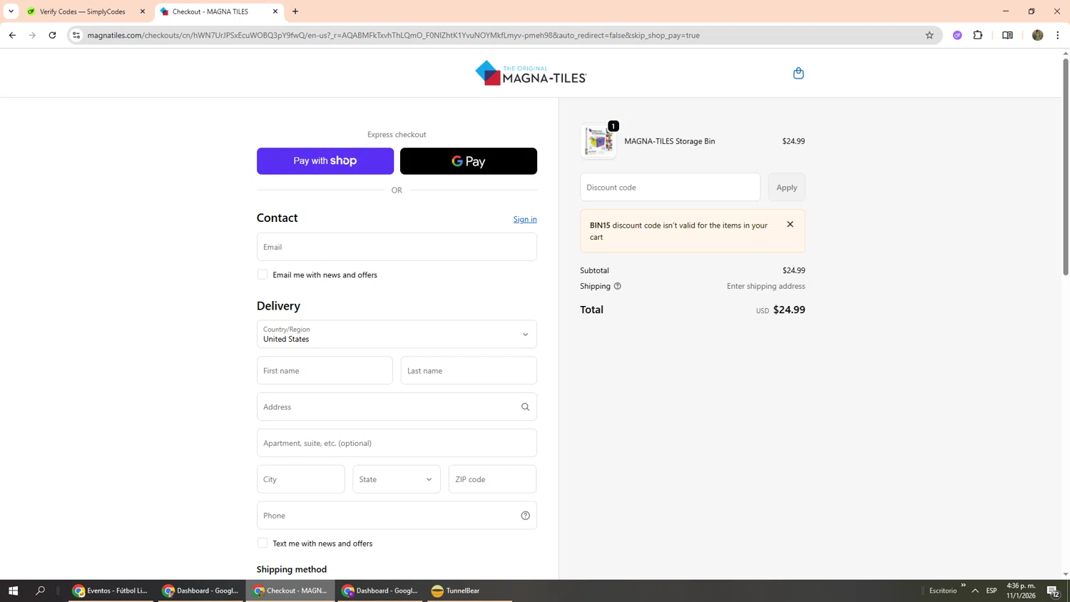The height and width of the screenshot is (602, 1070).
Task: Open the ESP language indicator in the tray
Action: [x=992, y=591]
